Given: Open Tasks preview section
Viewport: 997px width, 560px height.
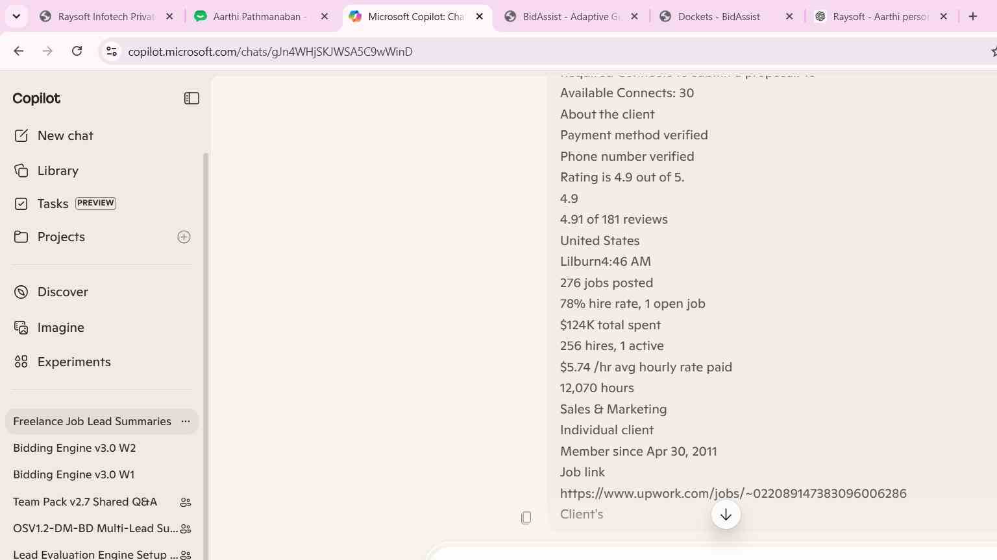Looking at the screenshot, I should click(x=65, y=204).
